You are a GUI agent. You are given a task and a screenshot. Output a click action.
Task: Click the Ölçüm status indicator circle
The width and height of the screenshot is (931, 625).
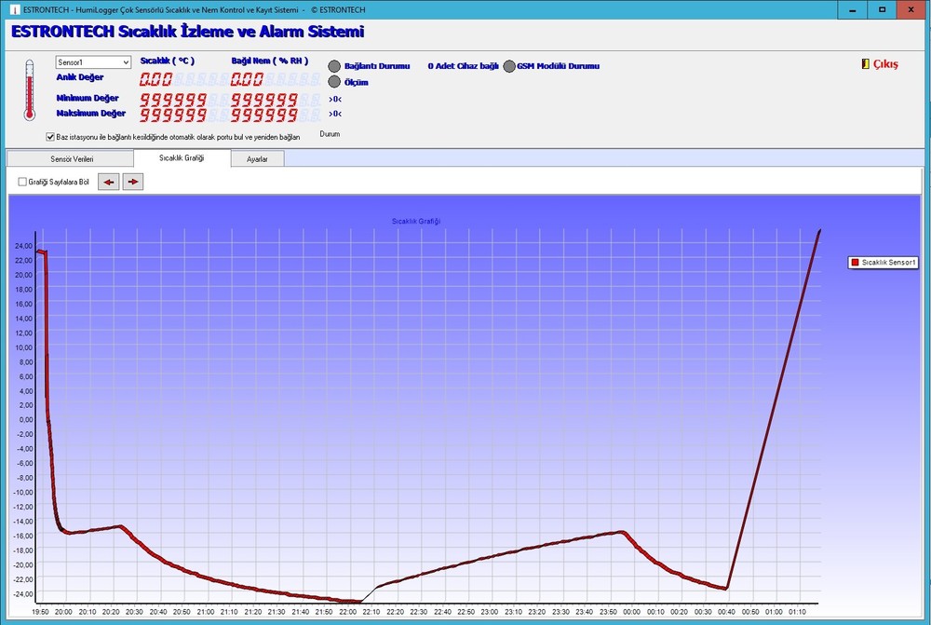(334, 82)
